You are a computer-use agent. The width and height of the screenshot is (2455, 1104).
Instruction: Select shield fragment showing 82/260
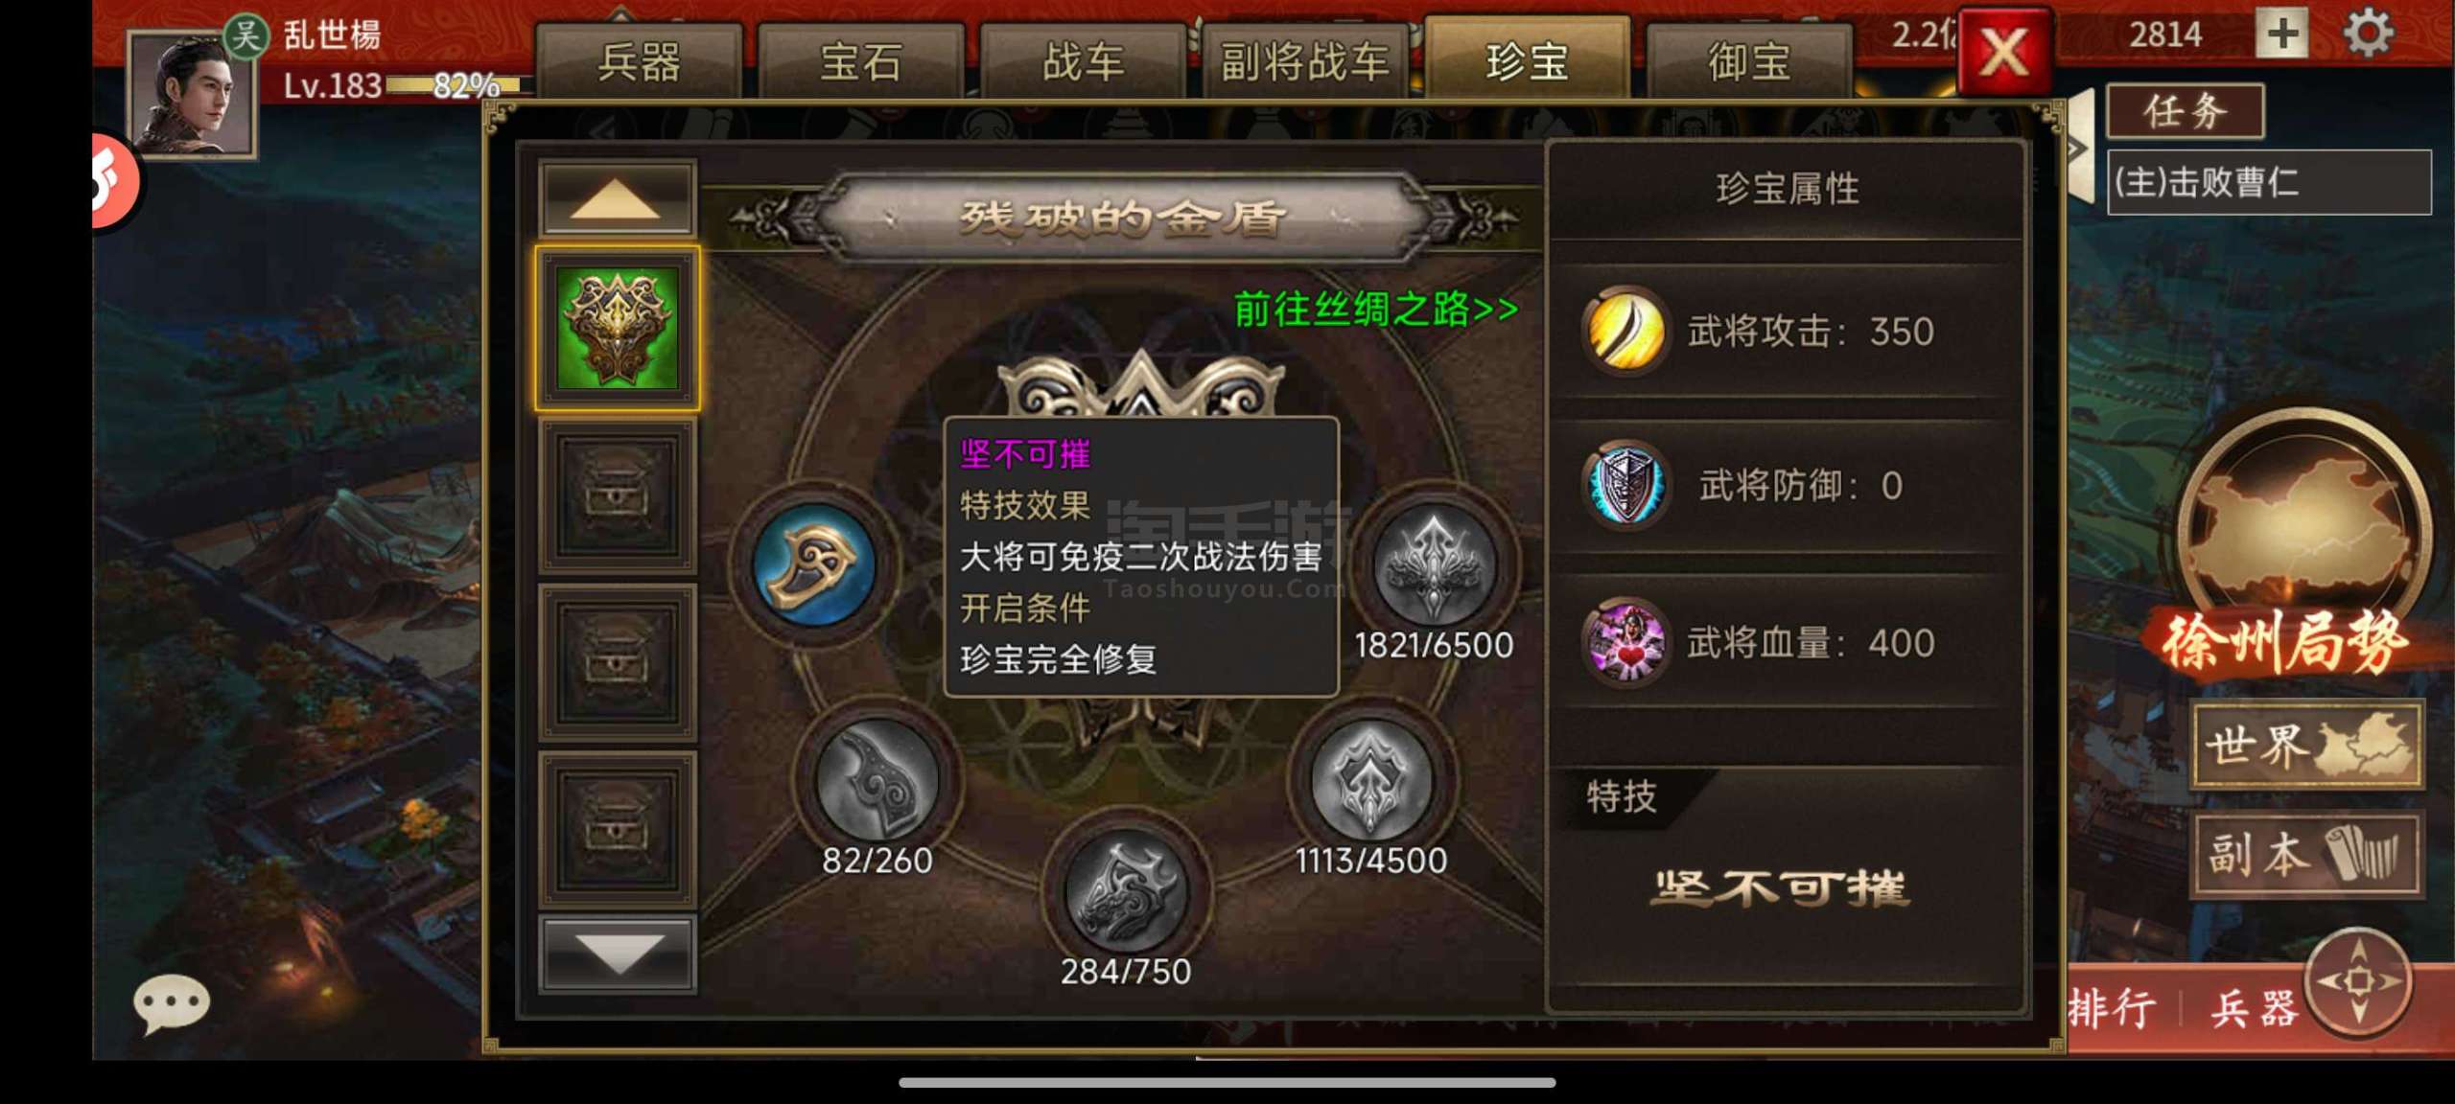point(877,780)
